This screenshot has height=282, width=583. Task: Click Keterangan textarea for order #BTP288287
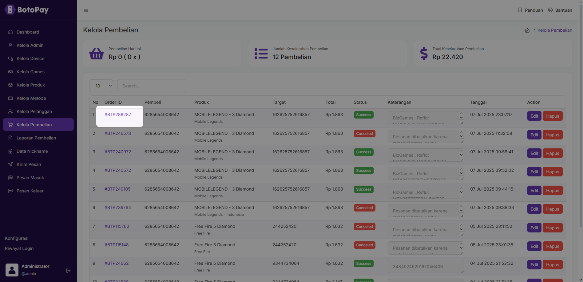[426, 118]
